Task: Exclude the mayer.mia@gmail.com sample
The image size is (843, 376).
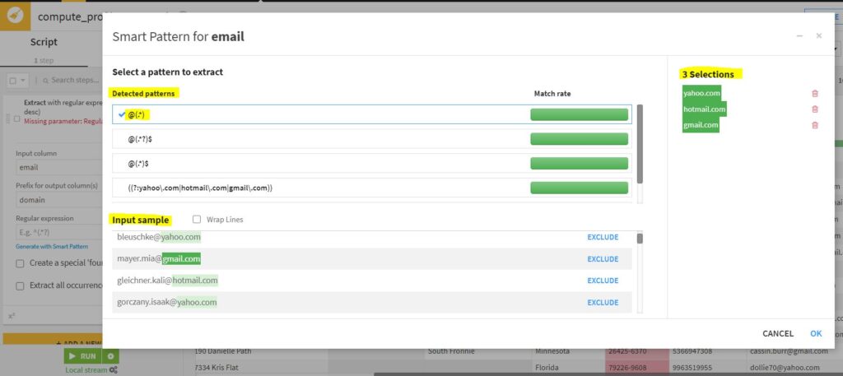Action: [x=603, y=259]
